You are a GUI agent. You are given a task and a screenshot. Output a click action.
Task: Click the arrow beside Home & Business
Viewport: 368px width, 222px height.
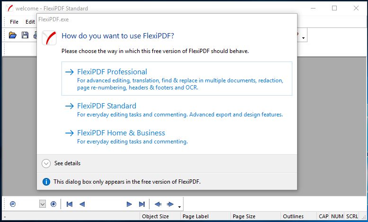click(70, 133)
